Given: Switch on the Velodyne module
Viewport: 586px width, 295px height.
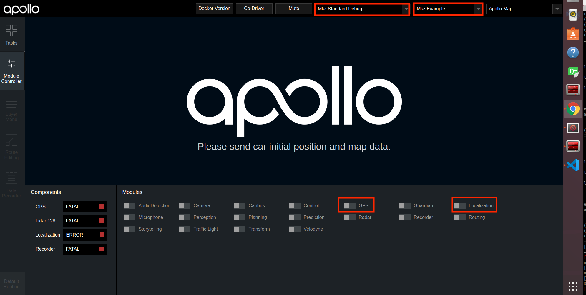Looking at the screenshot, I should pos(295,229).
